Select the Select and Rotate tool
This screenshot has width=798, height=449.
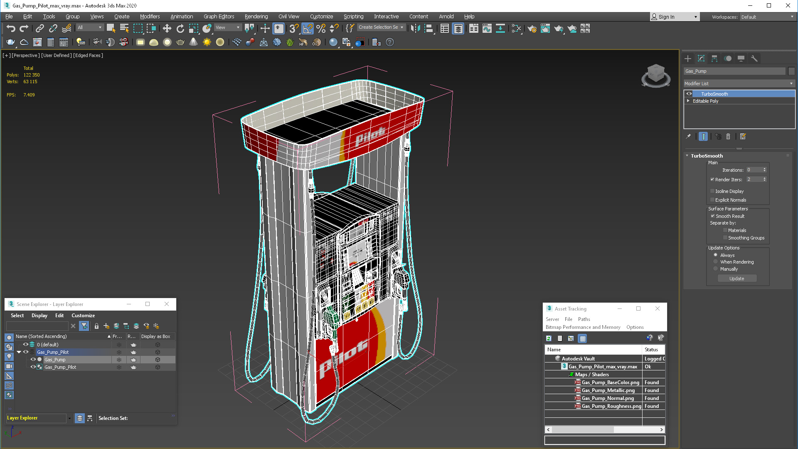pos(180,28)
